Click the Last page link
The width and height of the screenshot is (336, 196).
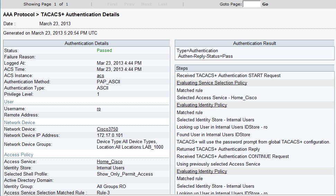(163, 4)
